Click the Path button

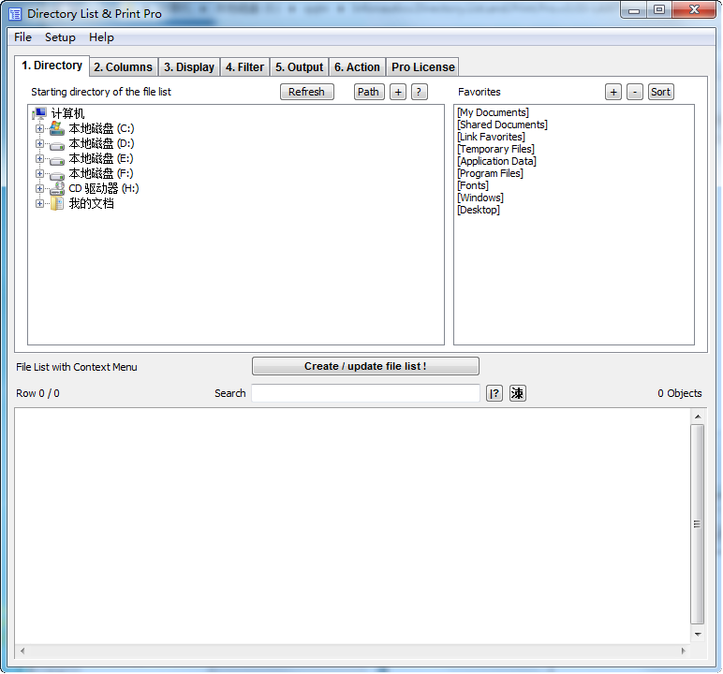(368, 92)
